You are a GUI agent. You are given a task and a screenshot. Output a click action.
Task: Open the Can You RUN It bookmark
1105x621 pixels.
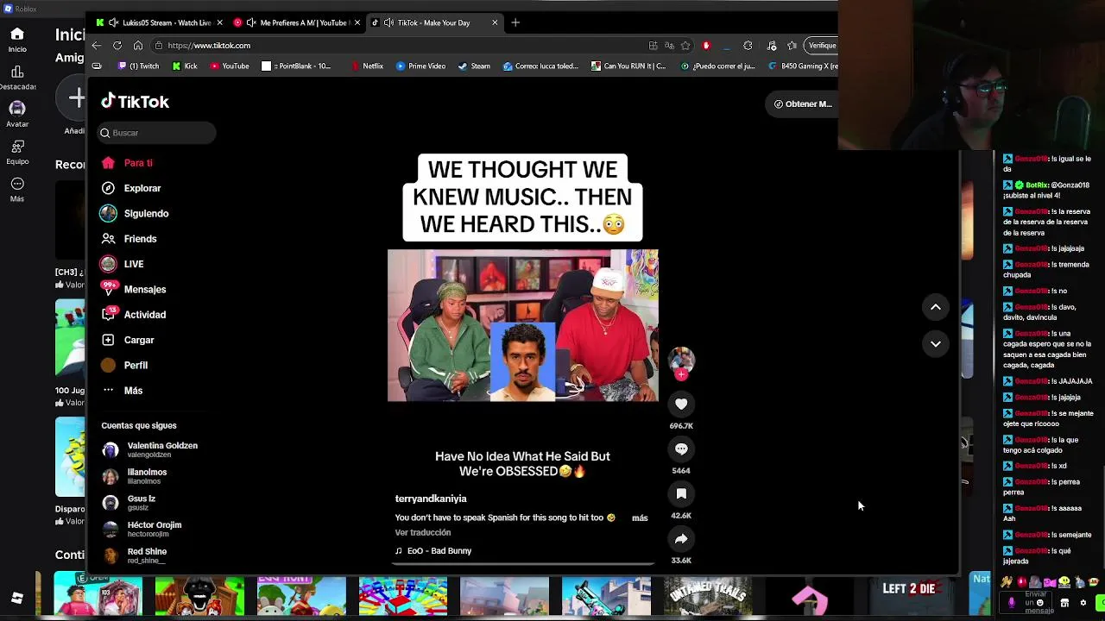628,66
